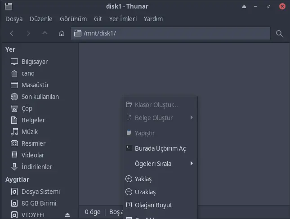Click the canq home icon

point(14,73)
